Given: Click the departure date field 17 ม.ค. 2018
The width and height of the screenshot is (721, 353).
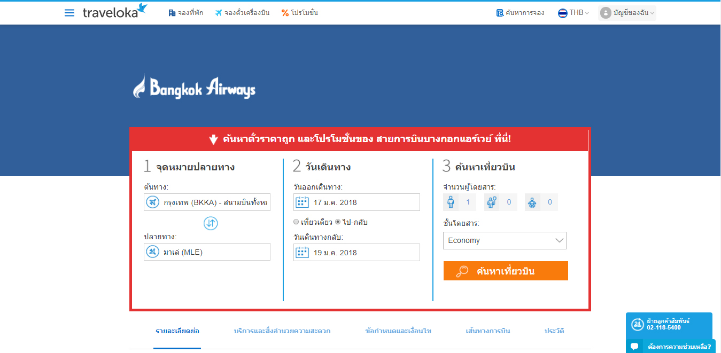Looking at the screenshot, I should [x=356, y=202].
